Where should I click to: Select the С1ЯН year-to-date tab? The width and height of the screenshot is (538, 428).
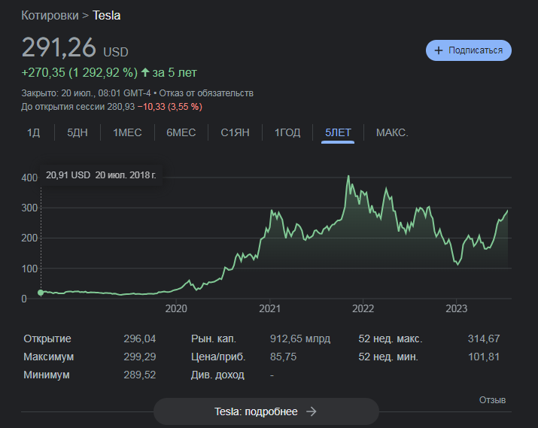coord(235,132)
